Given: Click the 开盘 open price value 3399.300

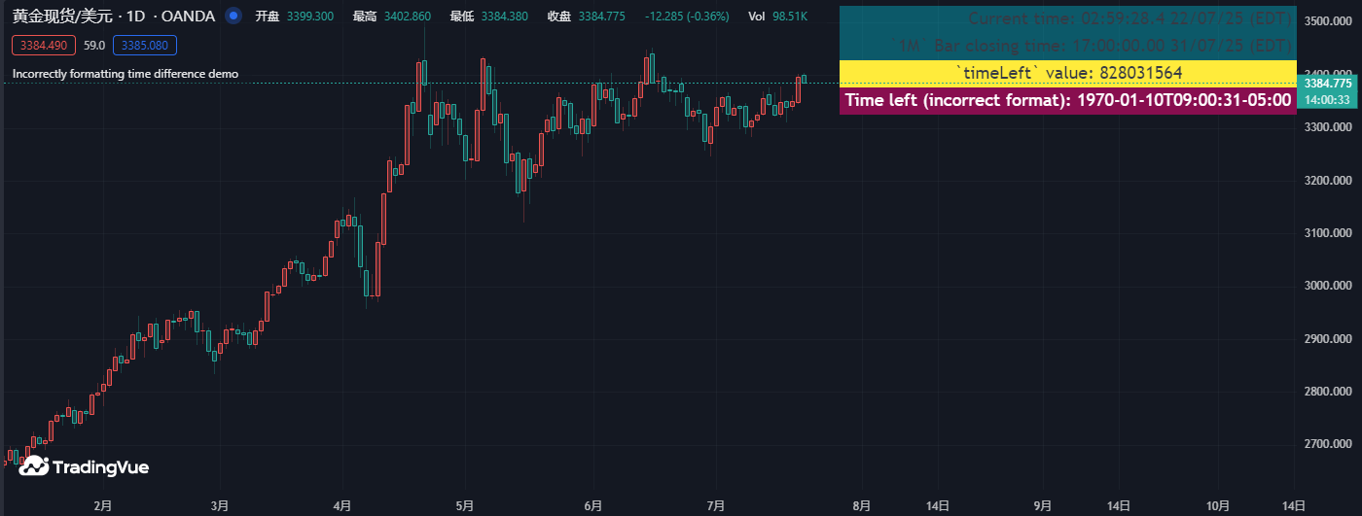Looking at the screenshot, I should 310,17.
